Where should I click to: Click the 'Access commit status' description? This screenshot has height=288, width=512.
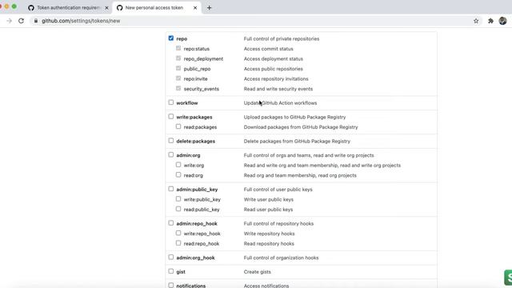pos(269,49)
